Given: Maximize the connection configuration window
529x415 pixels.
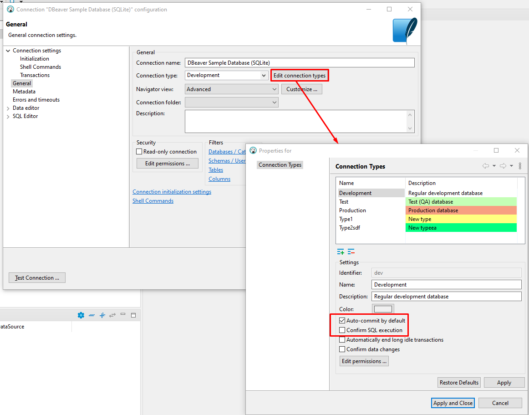Looking at the screenshot, I should click(x=389, y=10).
